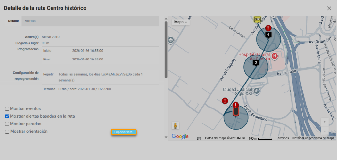
Task: Click Ciudad Judicial Siglo XXI landmark icon
Action: point(257,91)
